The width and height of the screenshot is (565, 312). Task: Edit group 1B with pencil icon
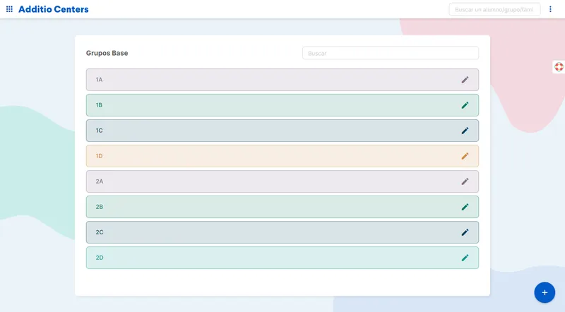point(465,105)
